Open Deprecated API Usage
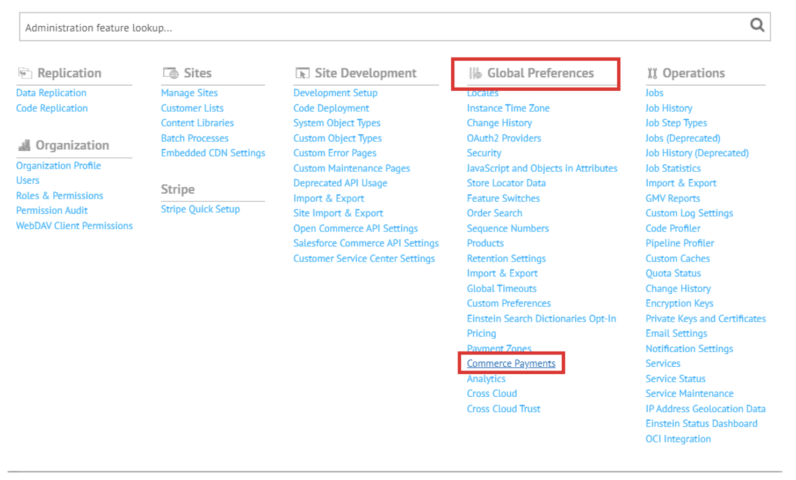Image resolution: width=796 pixels, height=480 pixels. click(340, 183)
